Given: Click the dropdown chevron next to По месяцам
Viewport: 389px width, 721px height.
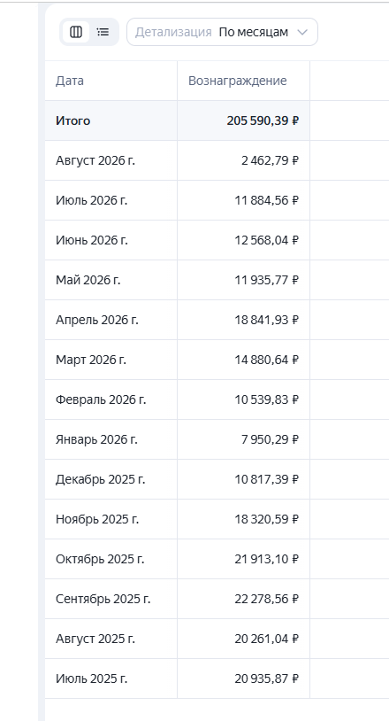Looking at the screenshot, I should (x=301, y=32).
